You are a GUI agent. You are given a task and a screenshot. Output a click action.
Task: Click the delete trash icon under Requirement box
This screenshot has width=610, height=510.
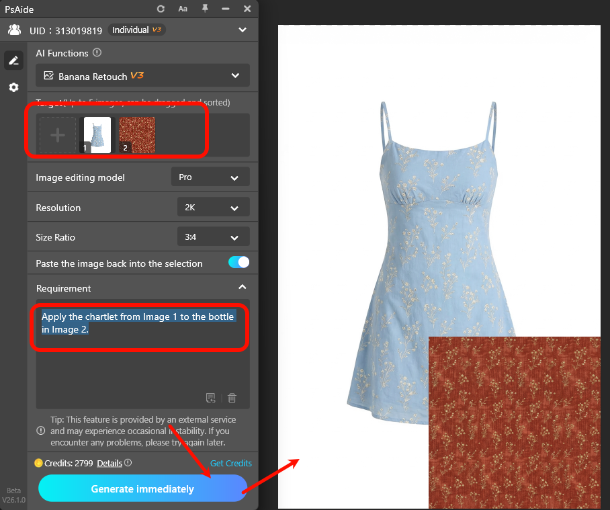(x=231, y=398)
